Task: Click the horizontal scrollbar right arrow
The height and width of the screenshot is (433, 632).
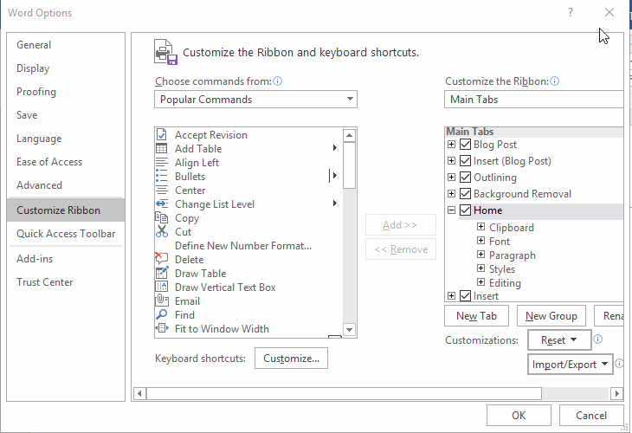Action: (616, 393)
